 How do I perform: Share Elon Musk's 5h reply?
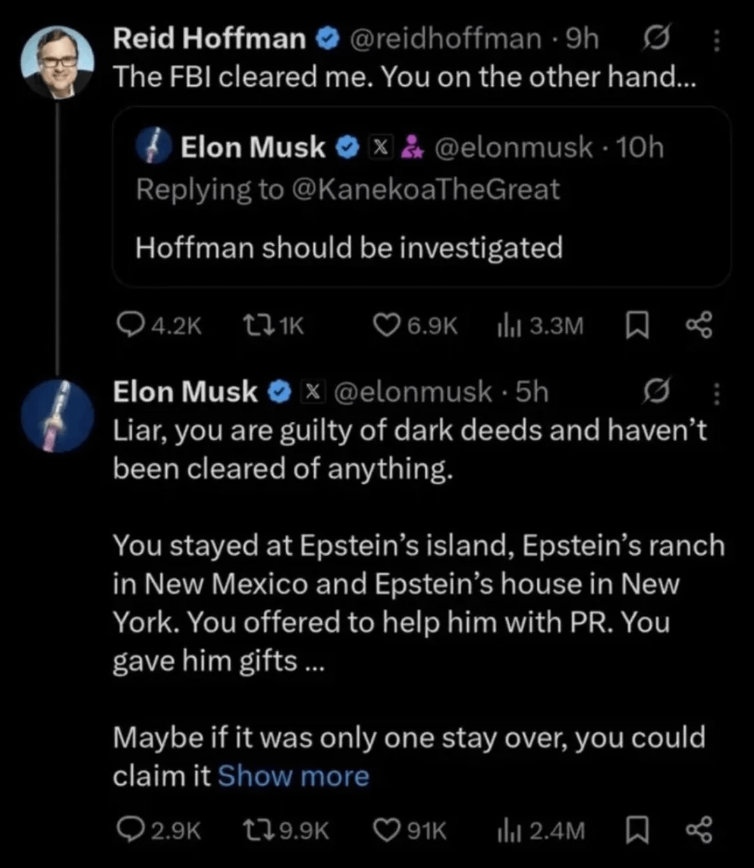(699, 830)
